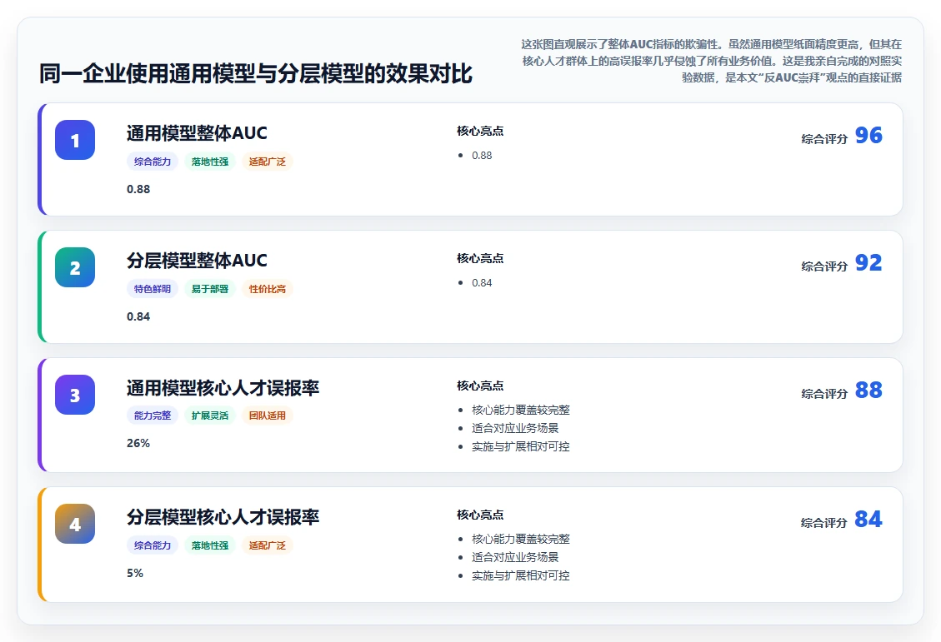Click the 特色鲜明 tag
The image size is (941, 642).
point(153,289)
